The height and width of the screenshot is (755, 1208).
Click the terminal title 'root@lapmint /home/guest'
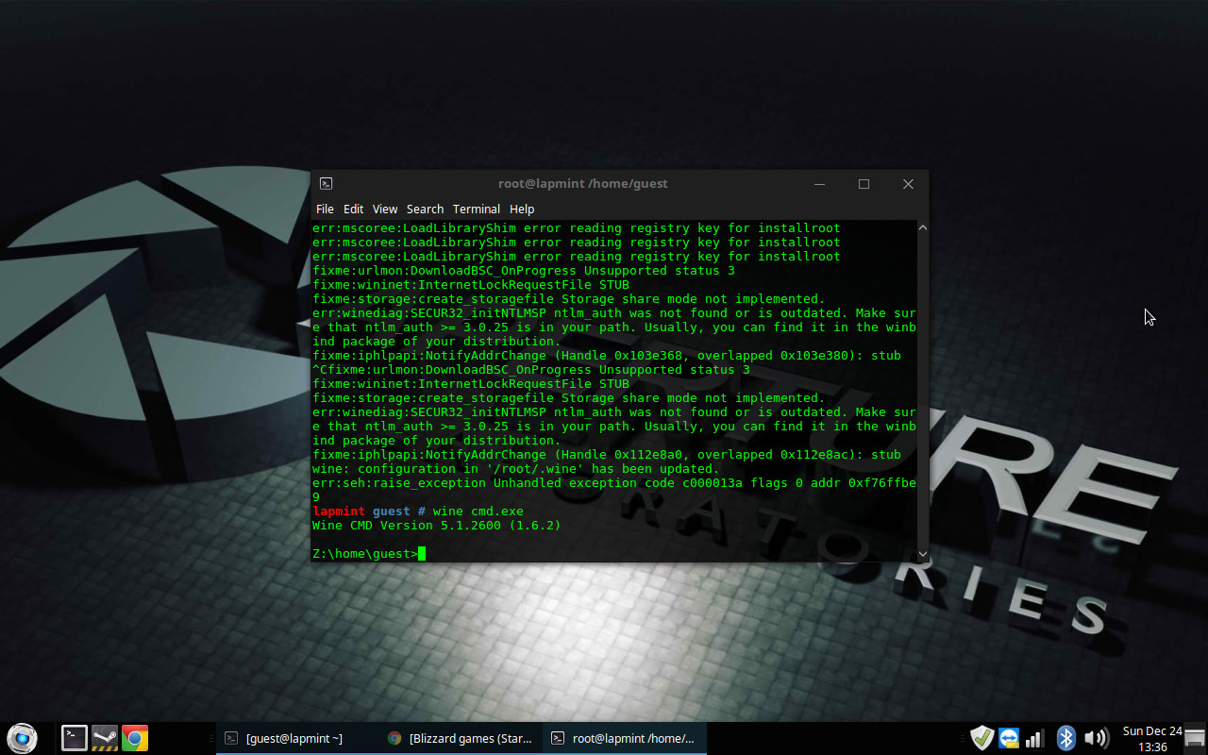pos(582,184)
